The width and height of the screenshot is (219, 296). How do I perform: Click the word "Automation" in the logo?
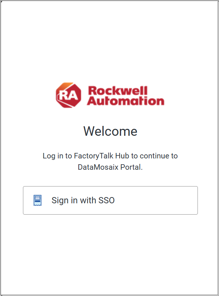pos(125,100)
